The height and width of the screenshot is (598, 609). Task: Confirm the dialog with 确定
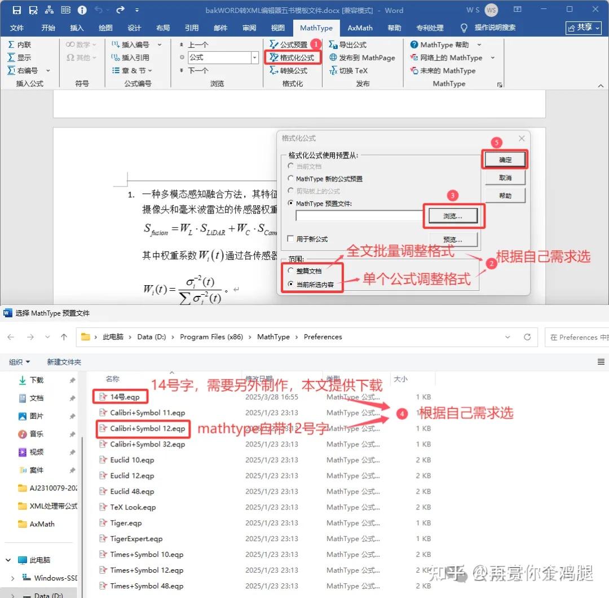(505, 158)
